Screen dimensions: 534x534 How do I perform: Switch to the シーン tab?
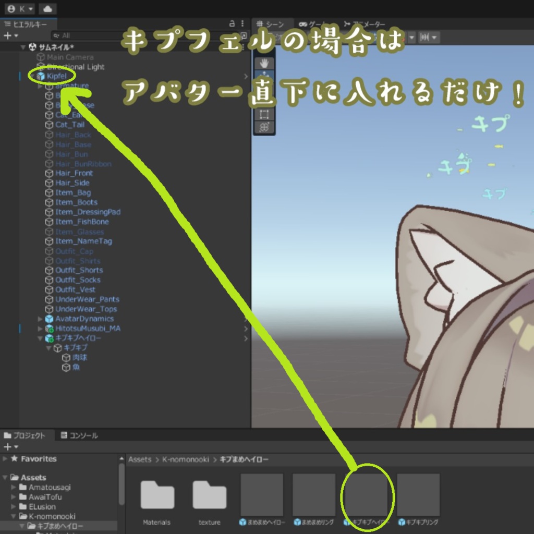pyautogui.click(x=271, y=24)
